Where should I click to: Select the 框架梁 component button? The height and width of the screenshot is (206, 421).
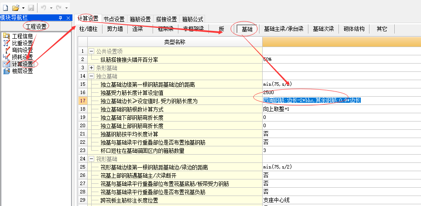click(x=166, y=29)
